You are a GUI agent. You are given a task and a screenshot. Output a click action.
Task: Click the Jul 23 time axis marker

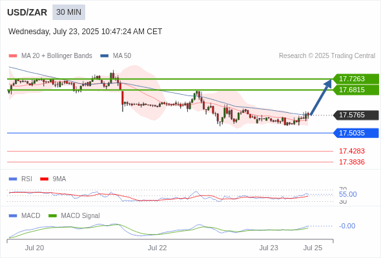269,248
